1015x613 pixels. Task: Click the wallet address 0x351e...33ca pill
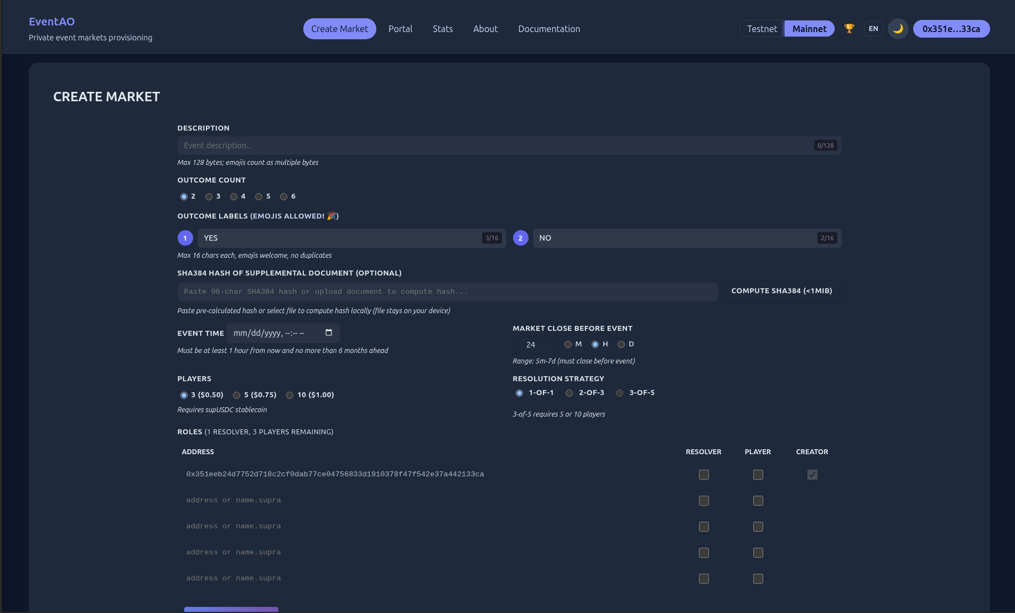pos(951,28)
